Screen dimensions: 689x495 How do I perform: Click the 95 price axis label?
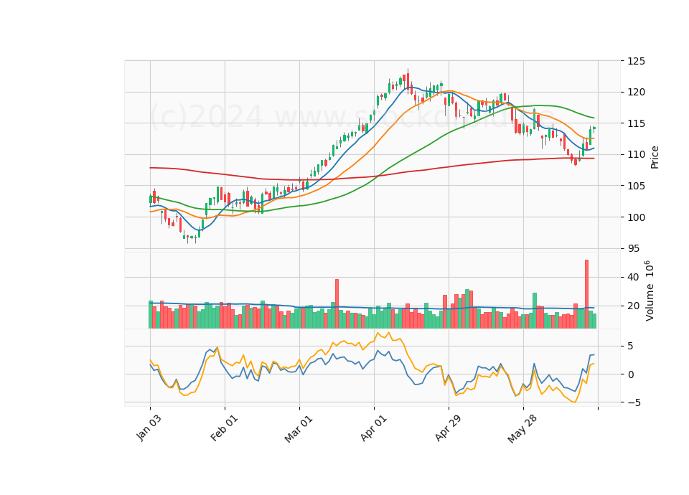point(633,249)
